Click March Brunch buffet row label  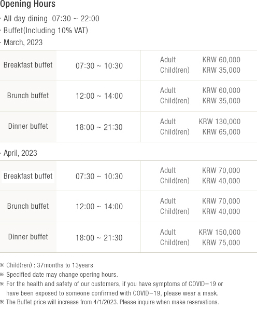[28, 96]
